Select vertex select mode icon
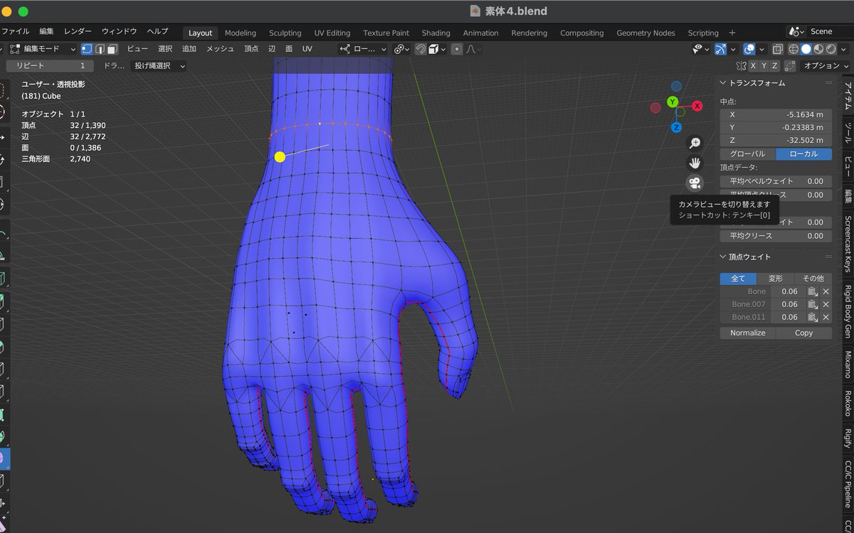Screen dimensions: 854x533 (x=87, y=49)
